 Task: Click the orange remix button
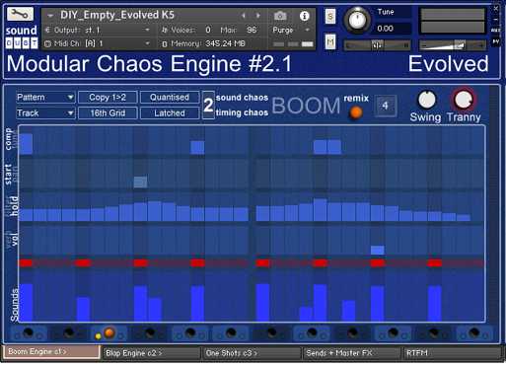point(355,112)
